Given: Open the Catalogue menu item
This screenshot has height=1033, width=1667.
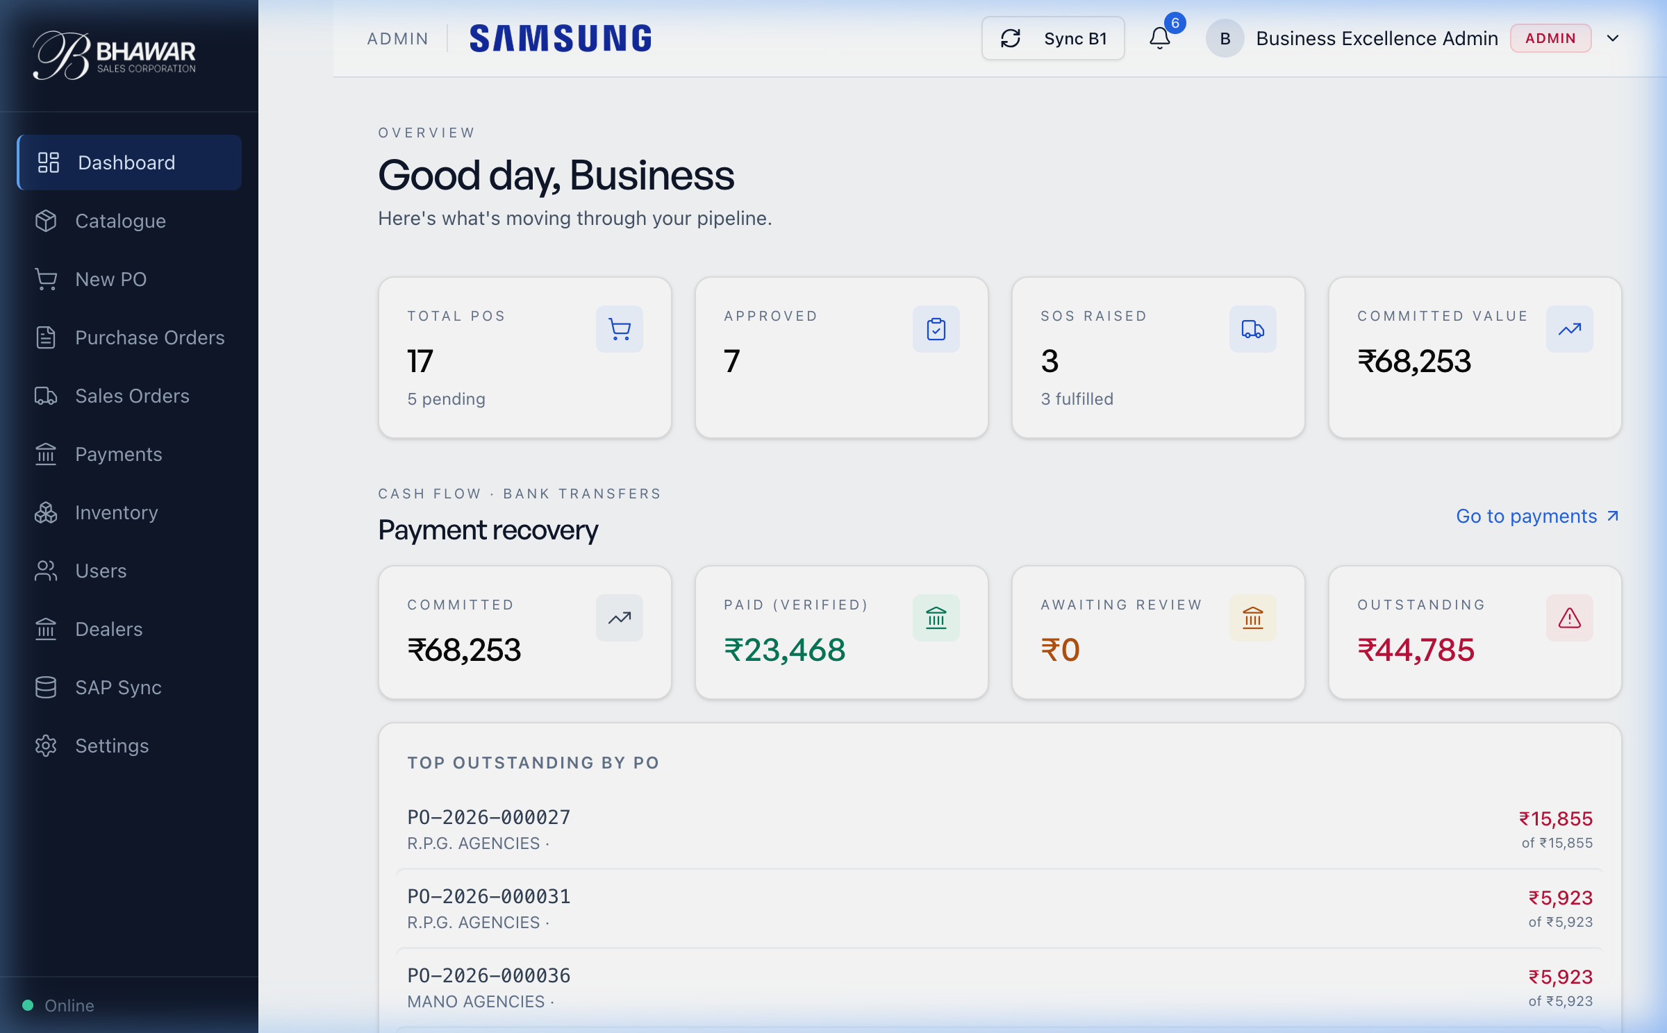Looking at the screenshot, I should (129, 221).
